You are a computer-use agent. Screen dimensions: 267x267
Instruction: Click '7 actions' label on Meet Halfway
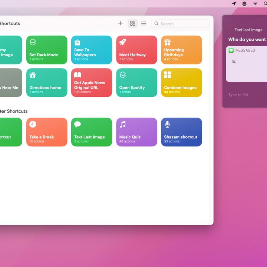point(126,59)
